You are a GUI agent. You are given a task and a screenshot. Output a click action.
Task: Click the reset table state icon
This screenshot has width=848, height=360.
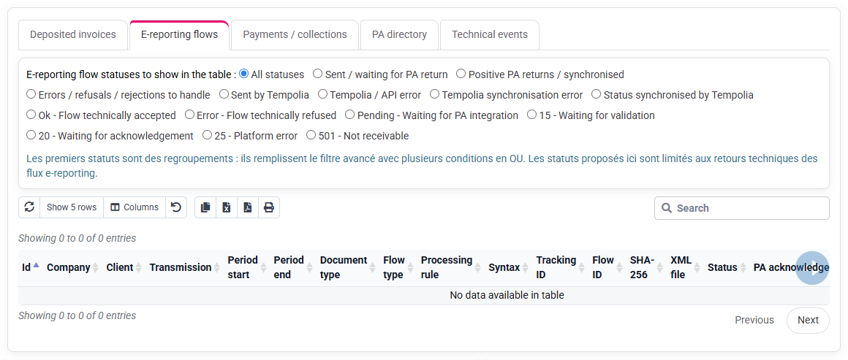click(x=175, y=207)
